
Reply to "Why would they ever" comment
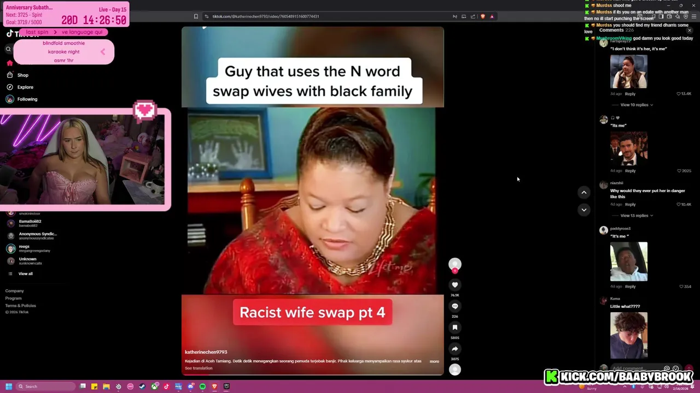(x=630, y=204)
